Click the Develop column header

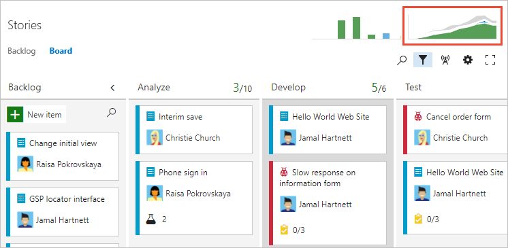(288, 87)
